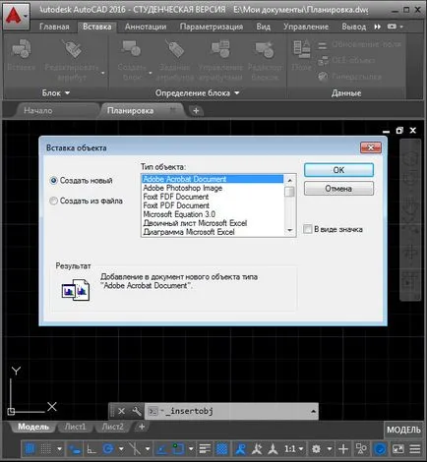Switch to the Аннотации ribbon tab
Viewport: 427px width, 462px height.
tap(146, 27)
